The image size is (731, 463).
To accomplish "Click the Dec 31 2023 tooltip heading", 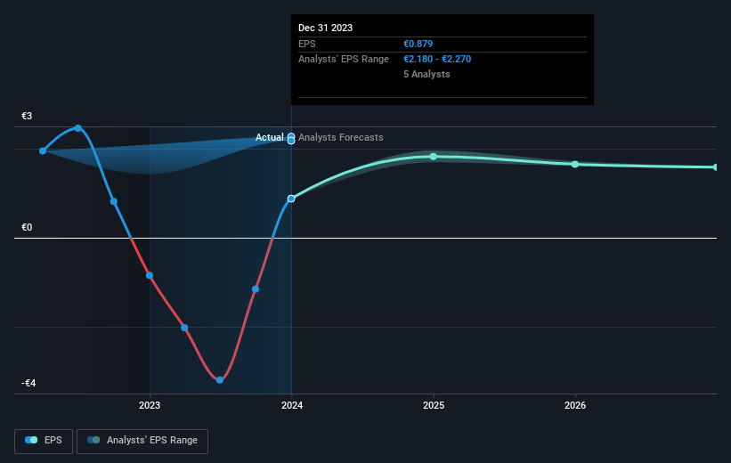I will (x=325, y=28).
